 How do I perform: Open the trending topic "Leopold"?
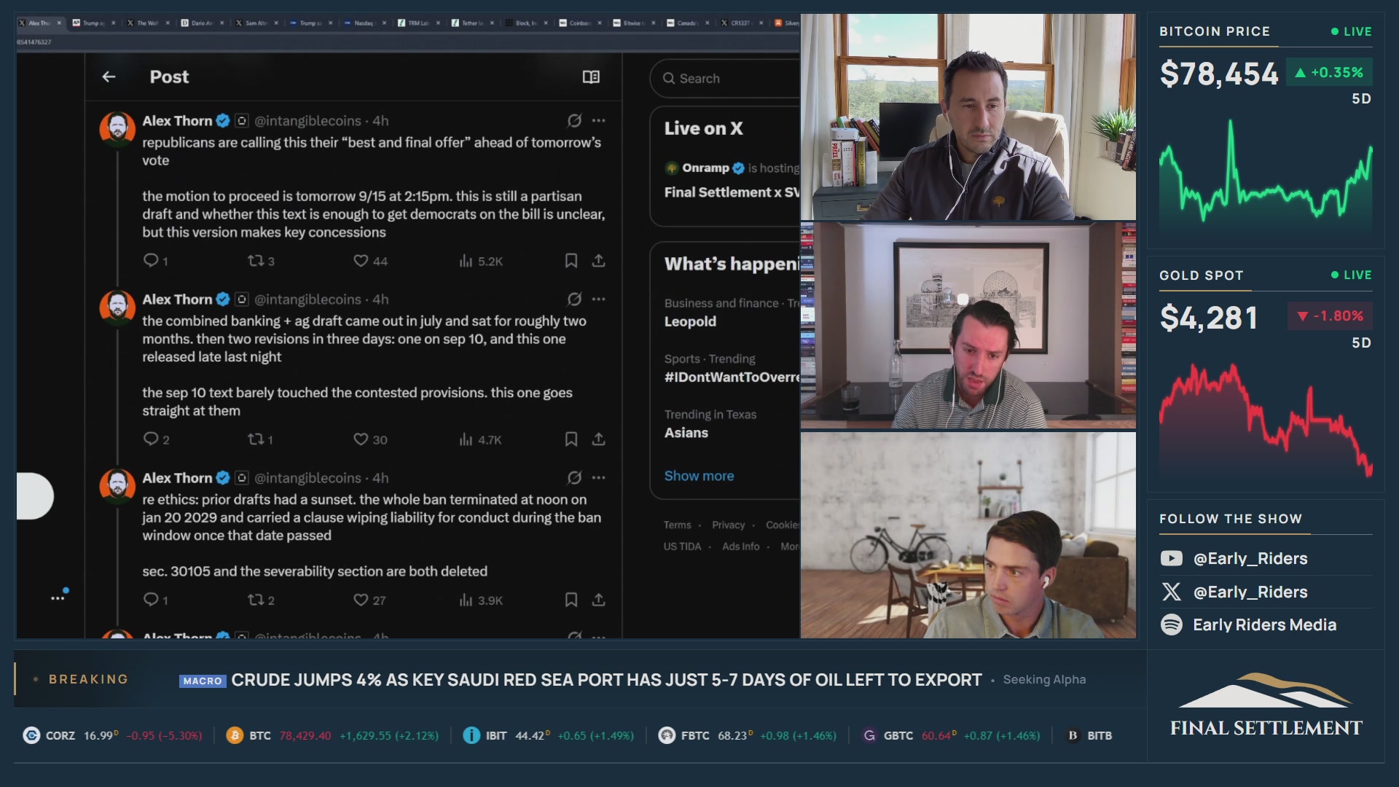pyautogui.click(x=690, y=321)
